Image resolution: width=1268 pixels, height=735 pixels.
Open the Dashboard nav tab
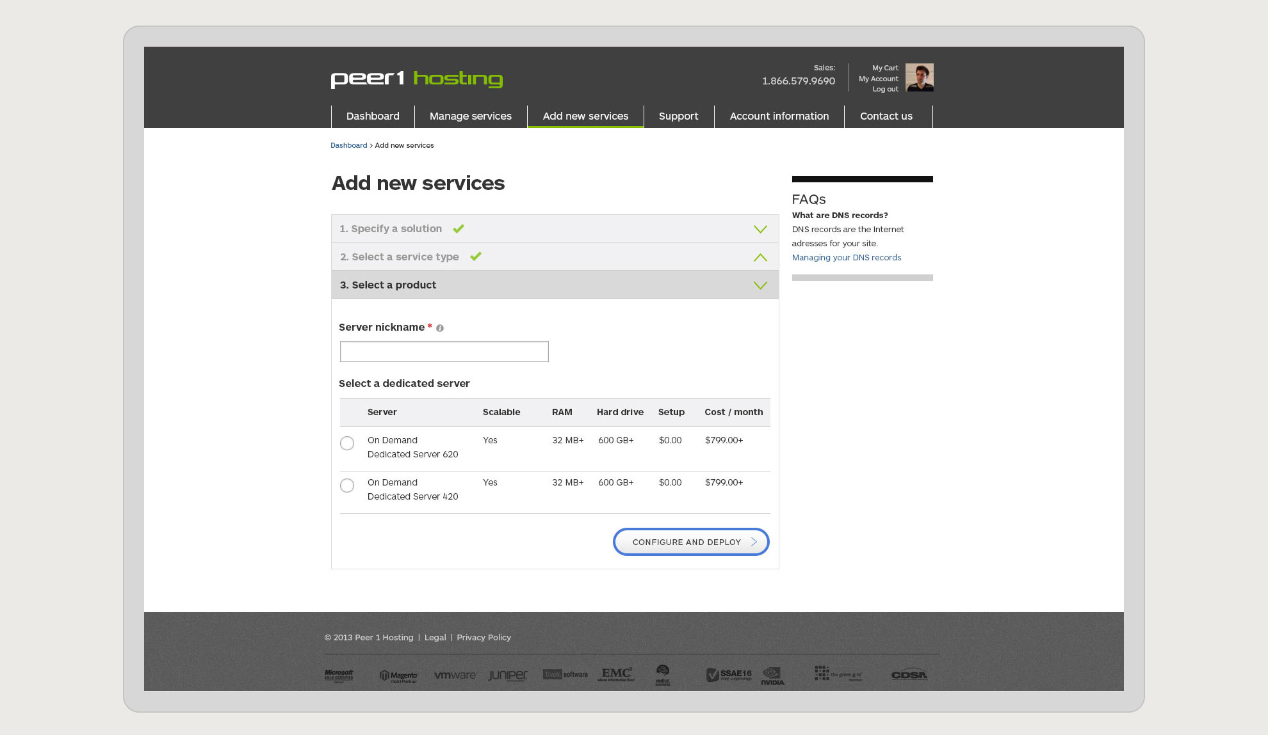point(373,116)
